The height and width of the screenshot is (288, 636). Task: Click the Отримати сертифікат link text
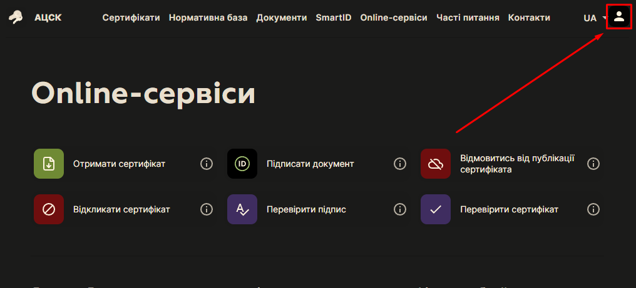point(119,164)
